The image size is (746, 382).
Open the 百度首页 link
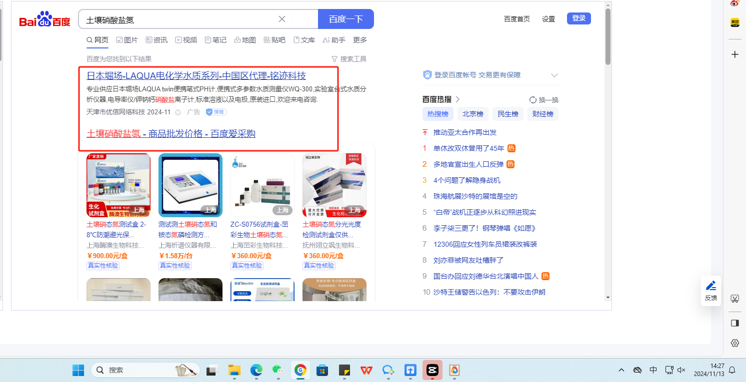coord(517,19)
